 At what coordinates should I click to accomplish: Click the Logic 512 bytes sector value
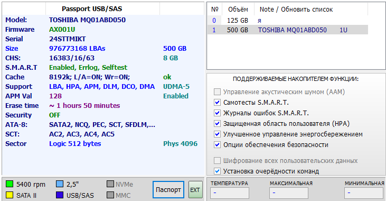[75, 144]
